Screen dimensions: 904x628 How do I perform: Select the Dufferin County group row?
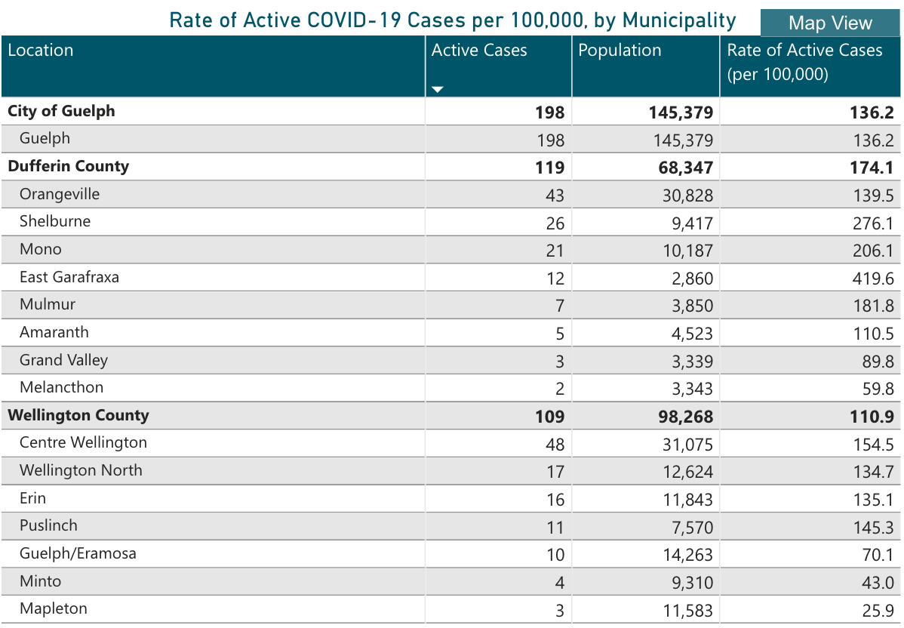(x=69, y=166)
